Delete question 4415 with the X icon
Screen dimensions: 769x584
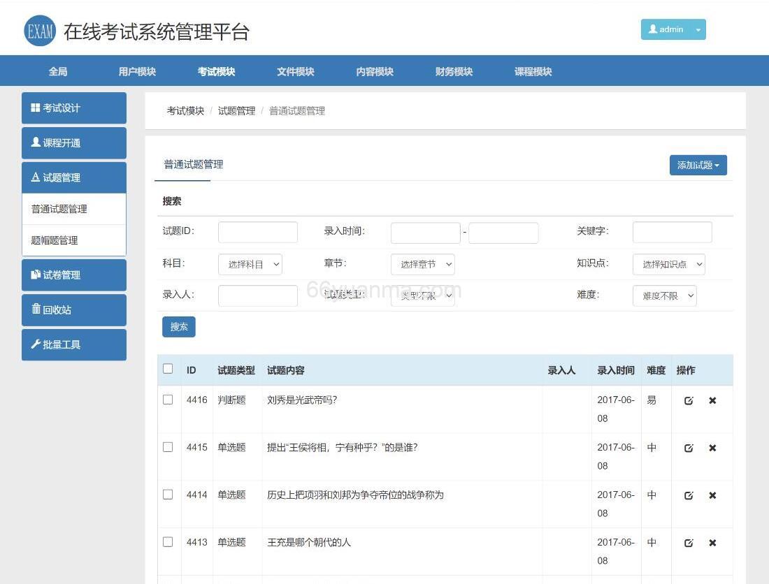712,448
